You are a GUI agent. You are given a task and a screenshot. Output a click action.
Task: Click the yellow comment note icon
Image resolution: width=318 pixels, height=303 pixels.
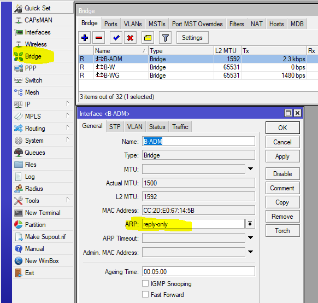click(x=148, y=38)
